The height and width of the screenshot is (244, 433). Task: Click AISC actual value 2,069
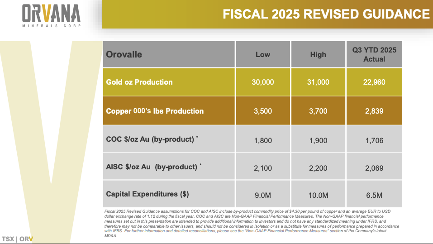click(x=374, y=168)
